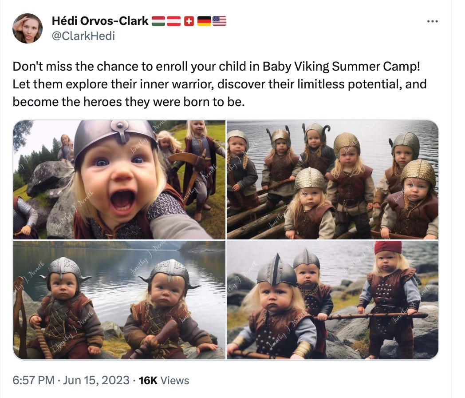Open the group of helmeted babies image
465x398 pixels.
pos(332,179)
